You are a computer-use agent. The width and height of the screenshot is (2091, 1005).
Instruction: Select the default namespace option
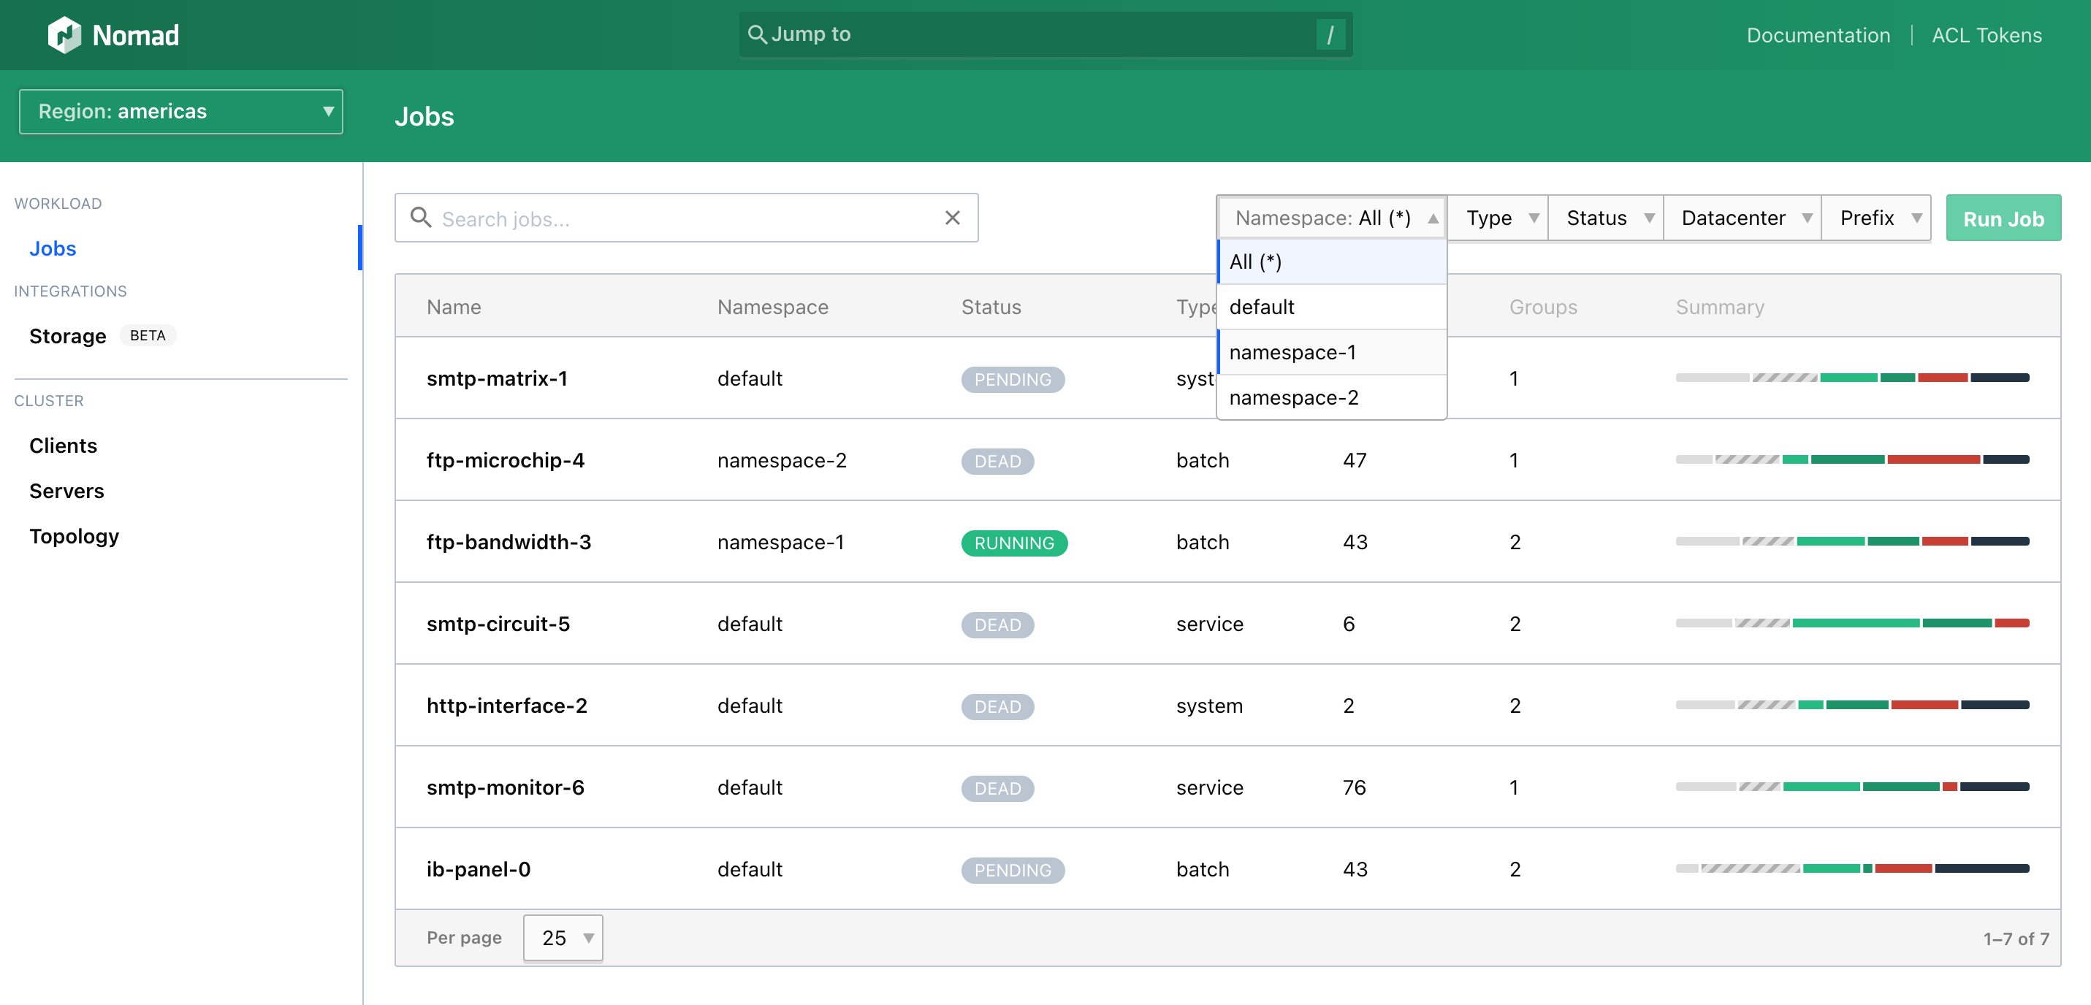1262,307
